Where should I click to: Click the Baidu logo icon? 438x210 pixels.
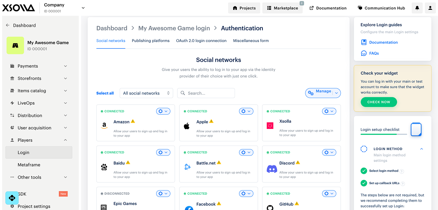[104, 167]
